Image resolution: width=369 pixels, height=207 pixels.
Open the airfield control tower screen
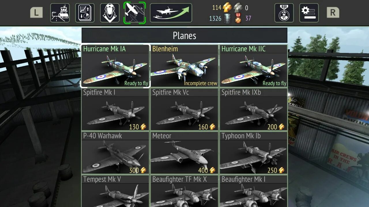click(60, 13)
